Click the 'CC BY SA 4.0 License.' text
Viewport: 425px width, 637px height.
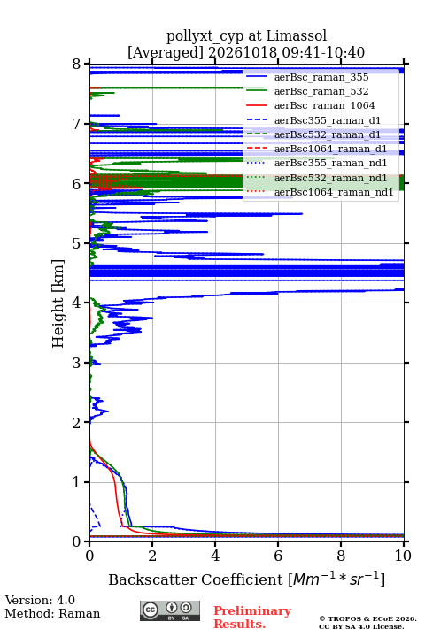[x=361, y=626]
